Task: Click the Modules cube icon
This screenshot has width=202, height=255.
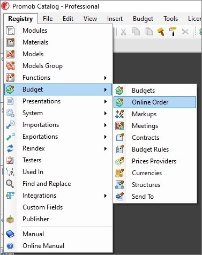Action: point(10,31)
